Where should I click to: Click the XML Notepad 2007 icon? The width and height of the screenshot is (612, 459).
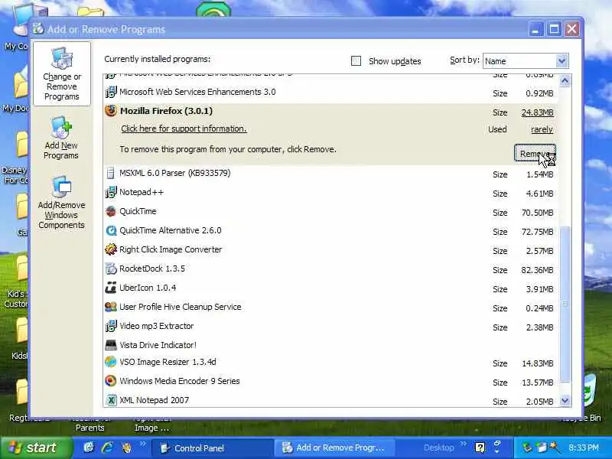click(x=111, y=400)
